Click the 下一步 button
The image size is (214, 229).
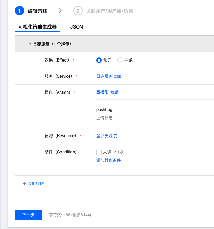[x=28, y=215]
